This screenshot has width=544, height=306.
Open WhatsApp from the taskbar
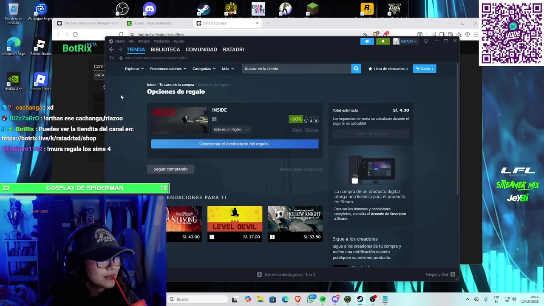(310, 299)
